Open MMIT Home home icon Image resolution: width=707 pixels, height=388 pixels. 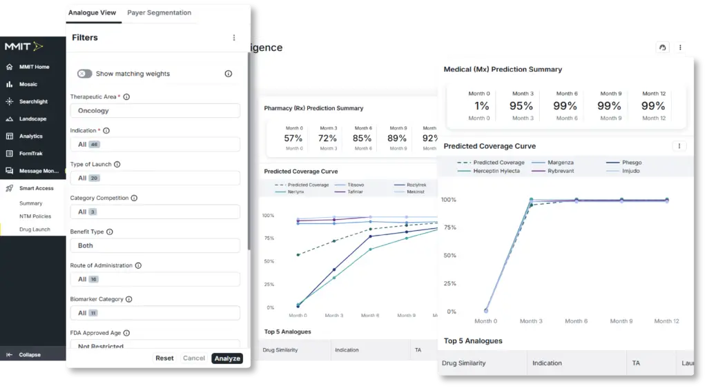[10, 67]
